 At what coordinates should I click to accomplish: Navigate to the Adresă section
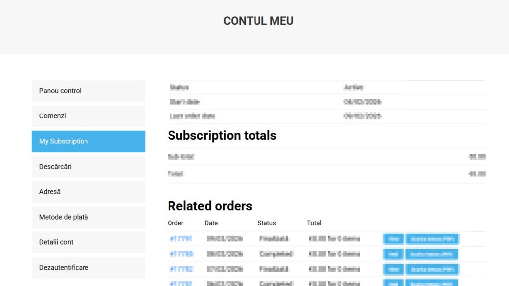pos(88,192)
